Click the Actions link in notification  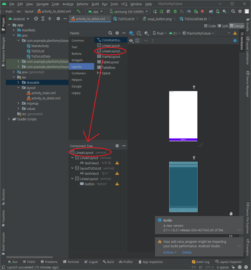tap(170, 252)
